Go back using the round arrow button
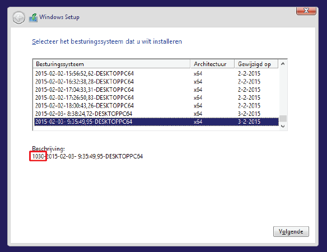 click(x=19, y=18)
